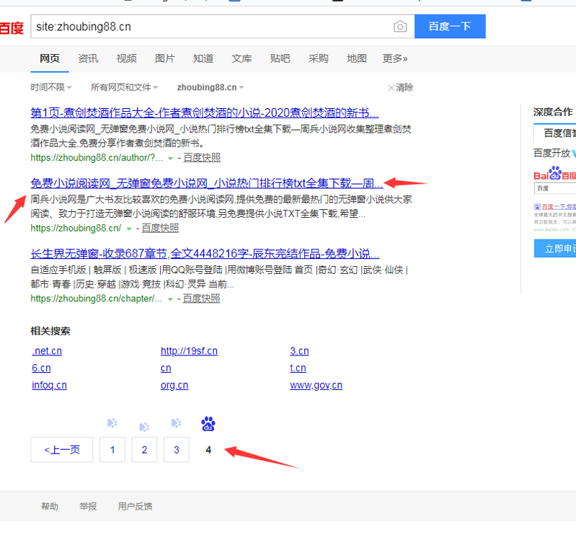Click related search http://19sf.cn

click(189, 351)
